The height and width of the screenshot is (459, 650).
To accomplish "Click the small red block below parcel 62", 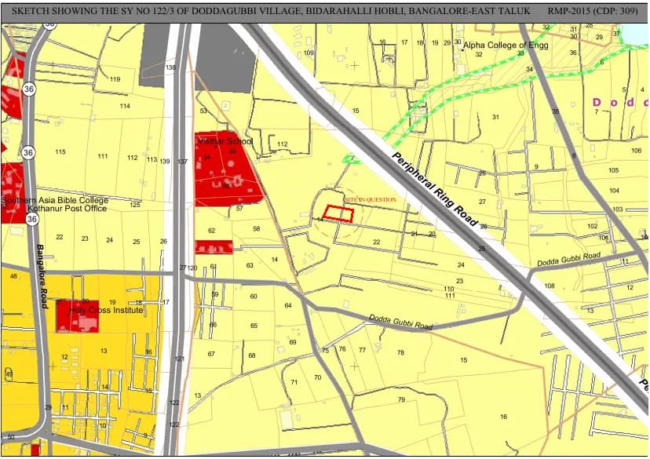I will [x=214, y=247].
